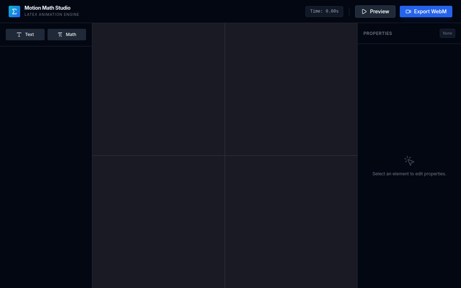
Task: Click the empty element list in left sidebar
Action: pos(46,166)
